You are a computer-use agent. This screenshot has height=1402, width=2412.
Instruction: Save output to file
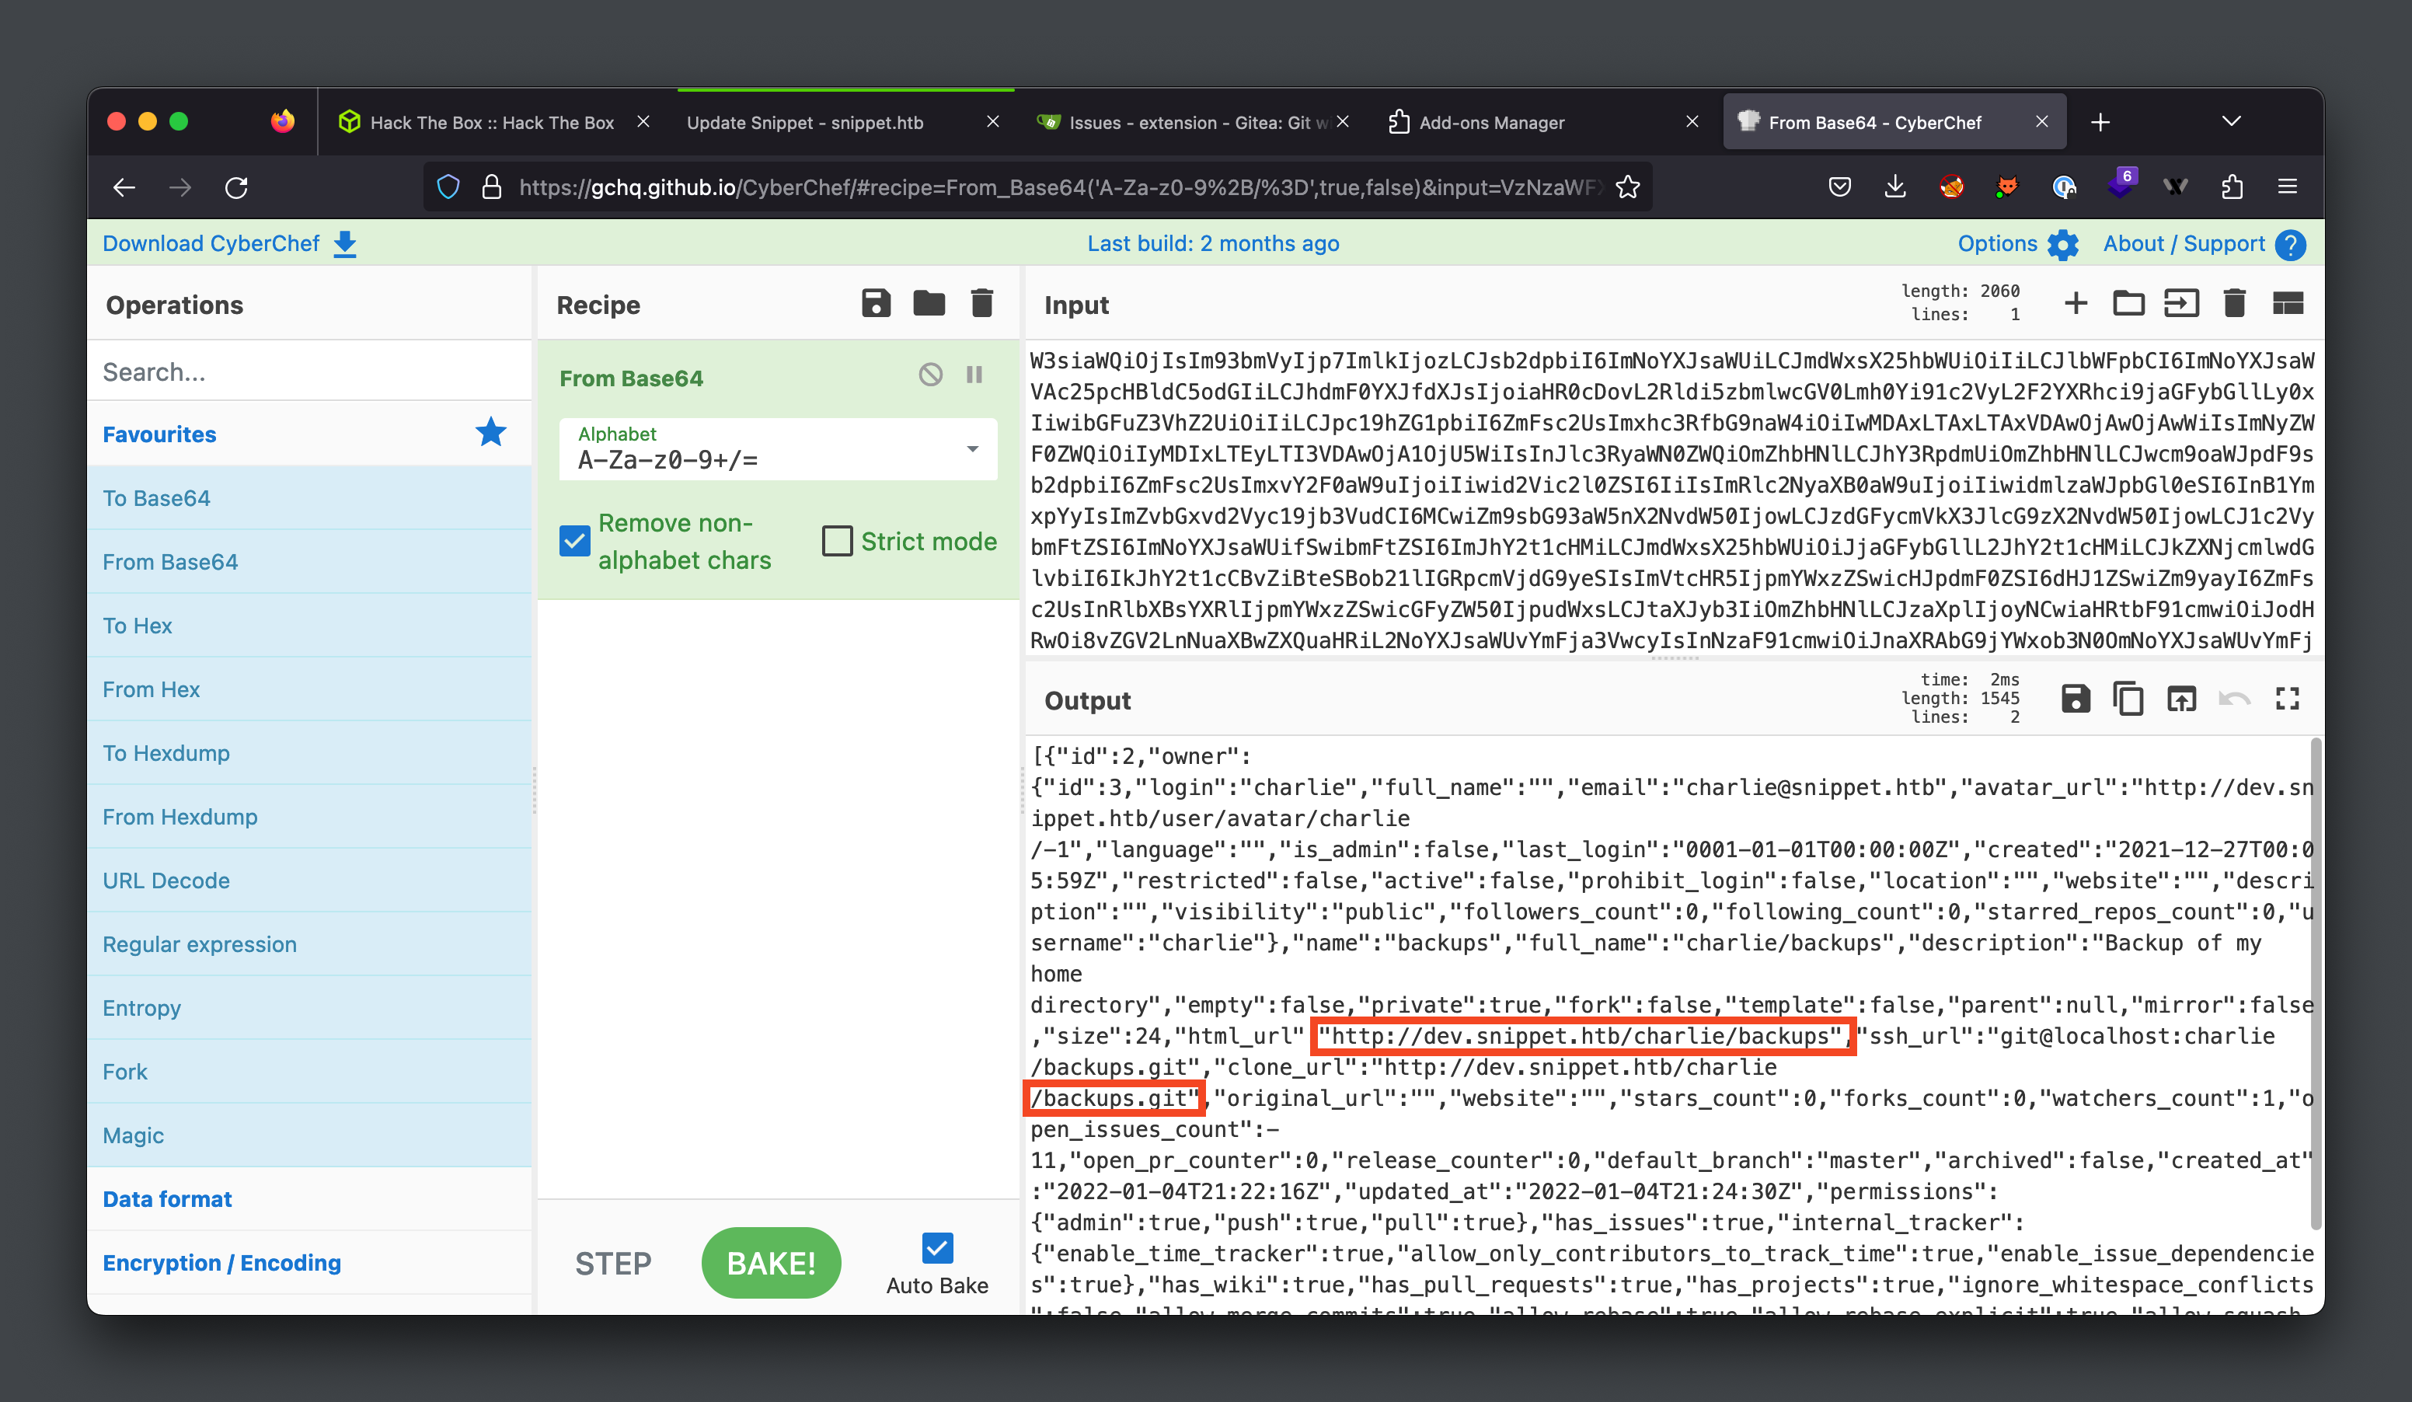point(2075,699)
